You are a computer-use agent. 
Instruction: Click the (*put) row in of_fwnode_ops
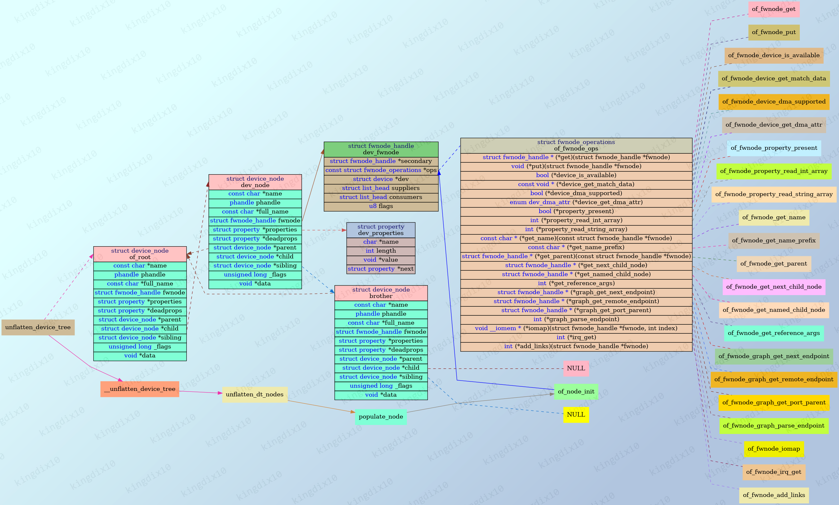[576, 167]
